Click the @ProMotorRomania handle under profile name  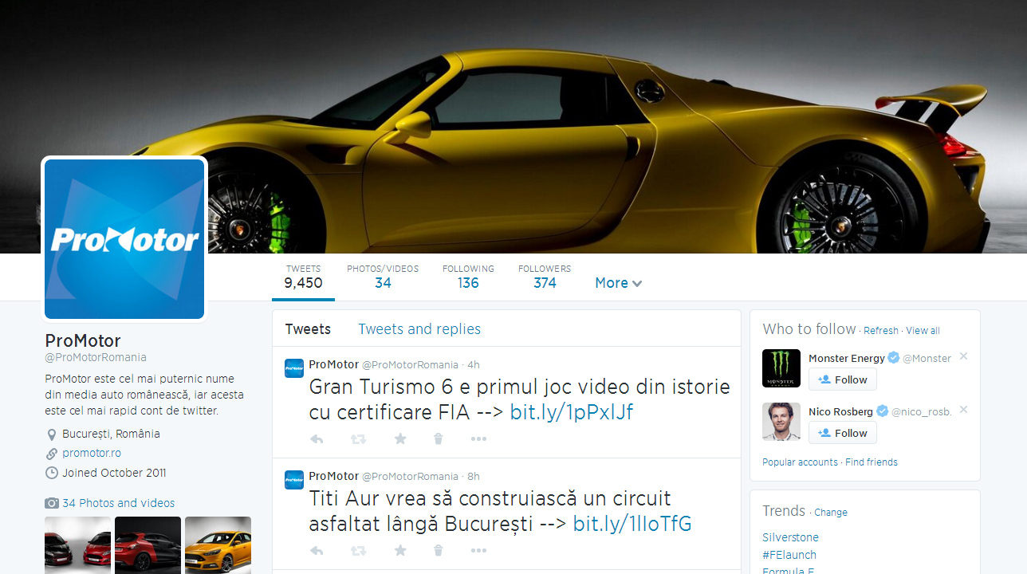96,357
